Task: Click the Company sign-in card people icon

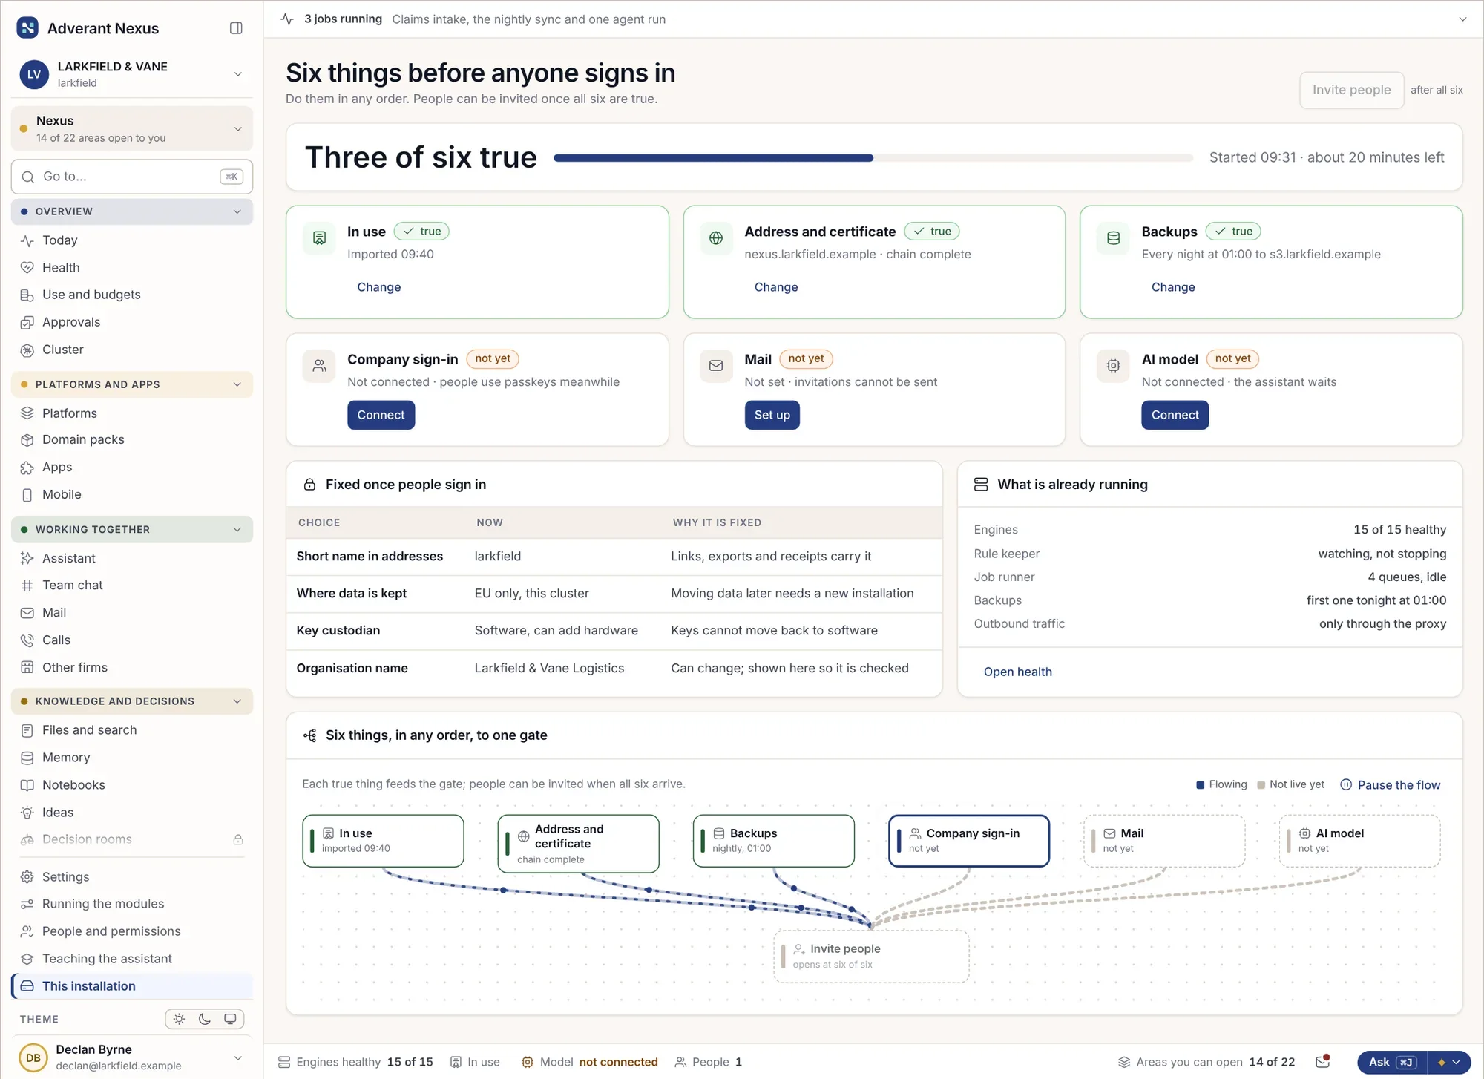Action: [x=320, y=366]
